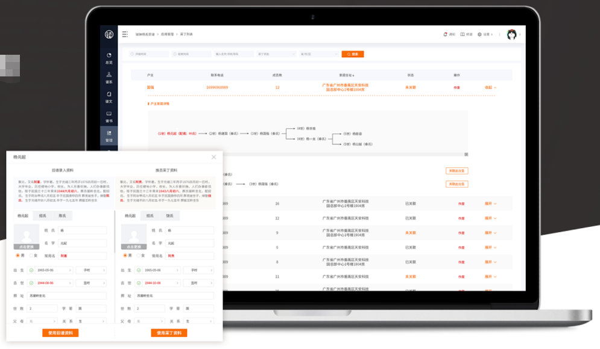Select 男 radio in left profile panel
The width and height of the screenshot is (600, 349).
click(x=17, y=256)
